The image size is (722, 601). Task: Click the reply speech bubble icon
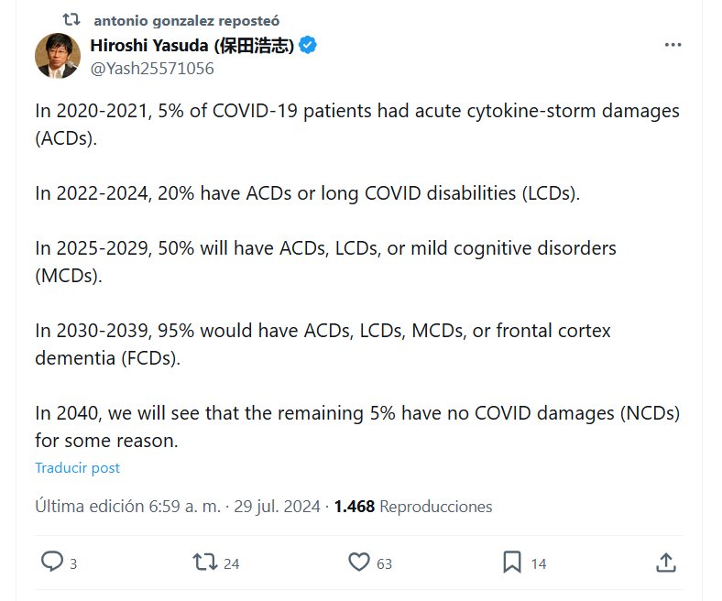(53, 562)
